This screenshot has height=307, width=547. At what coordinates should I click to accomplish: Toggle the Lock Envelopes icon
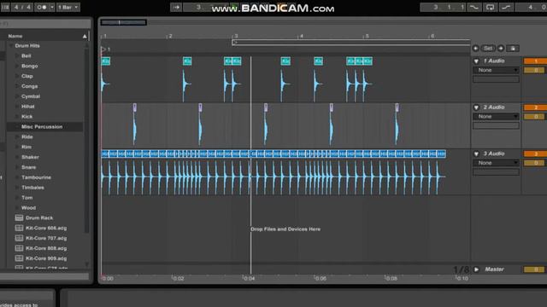[513, 49]
